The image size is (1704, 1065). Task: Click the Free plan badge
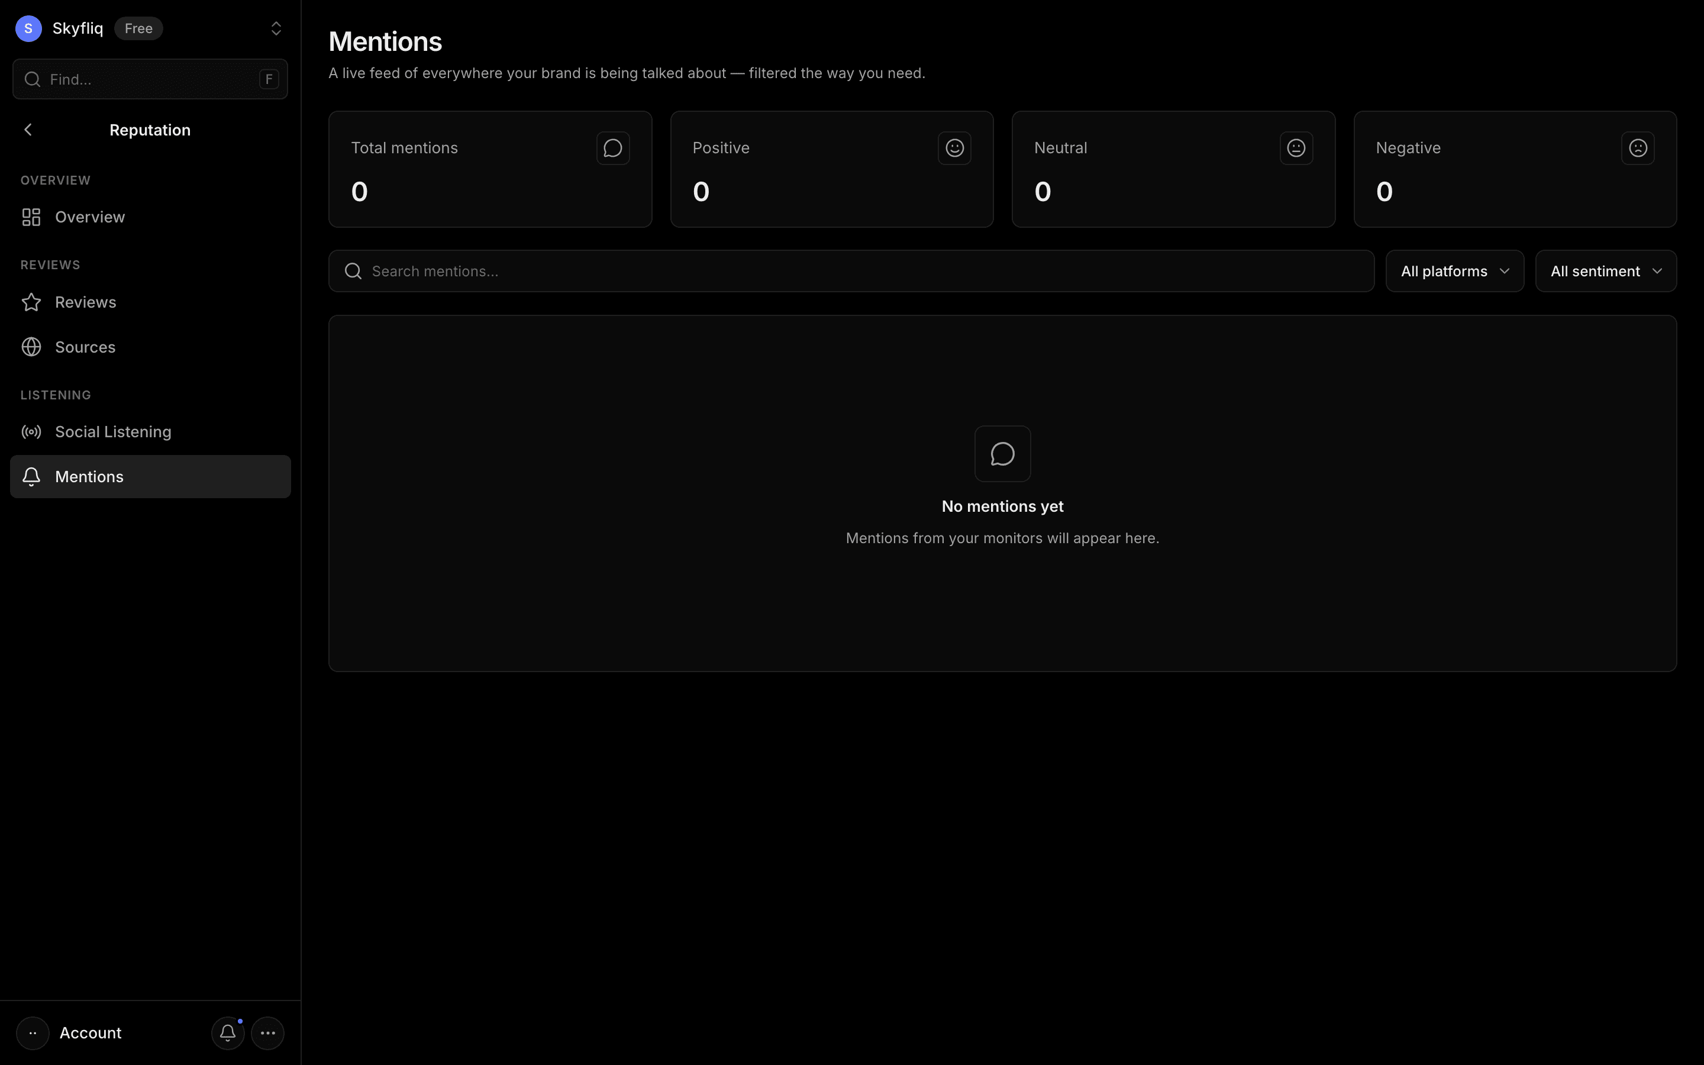138,28
